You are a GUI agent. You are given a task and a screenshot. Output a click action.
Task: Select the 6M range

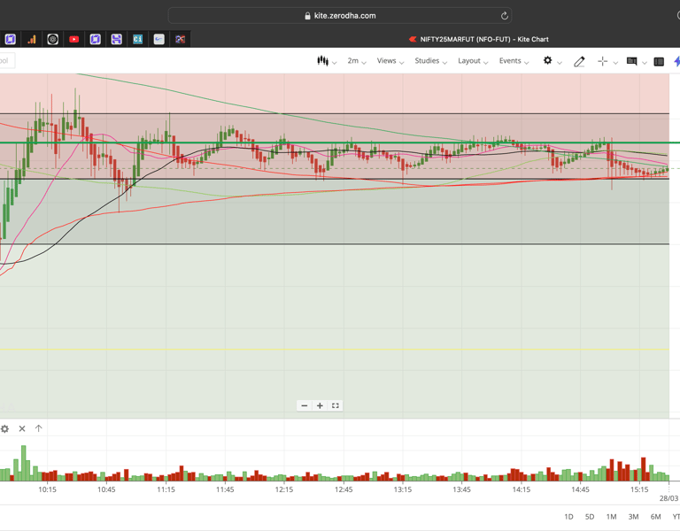pyautogui.click(x=655, y=517)
